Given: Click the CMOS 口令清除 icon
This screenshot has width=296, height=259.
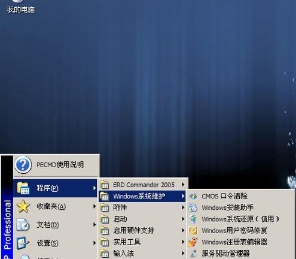Looking at the screenshot, I should (x=193, y=196).
